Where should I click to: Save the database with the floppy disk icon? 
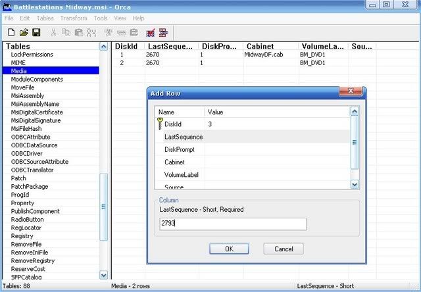click(x=36, y=32)
